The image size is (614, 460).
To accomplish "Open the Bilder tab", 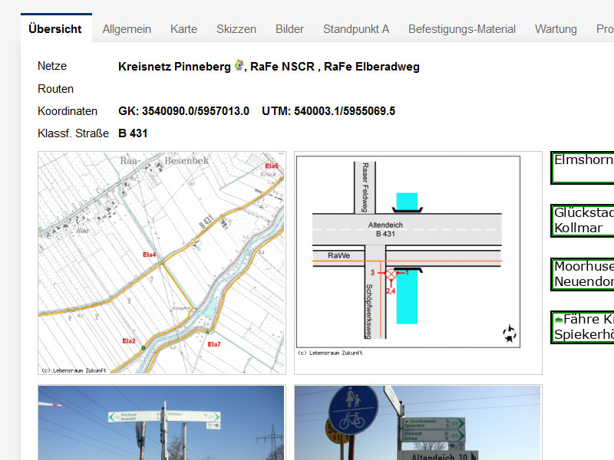I will (289, 29).
